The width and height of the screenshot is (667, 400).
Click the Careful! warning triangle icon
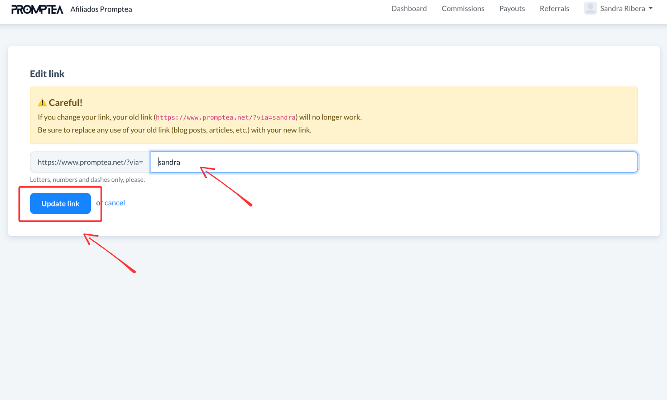pos(42,103)
